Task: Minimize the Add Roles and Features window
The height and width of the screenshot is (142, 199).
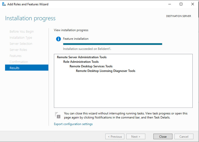Action: point(169,4)
